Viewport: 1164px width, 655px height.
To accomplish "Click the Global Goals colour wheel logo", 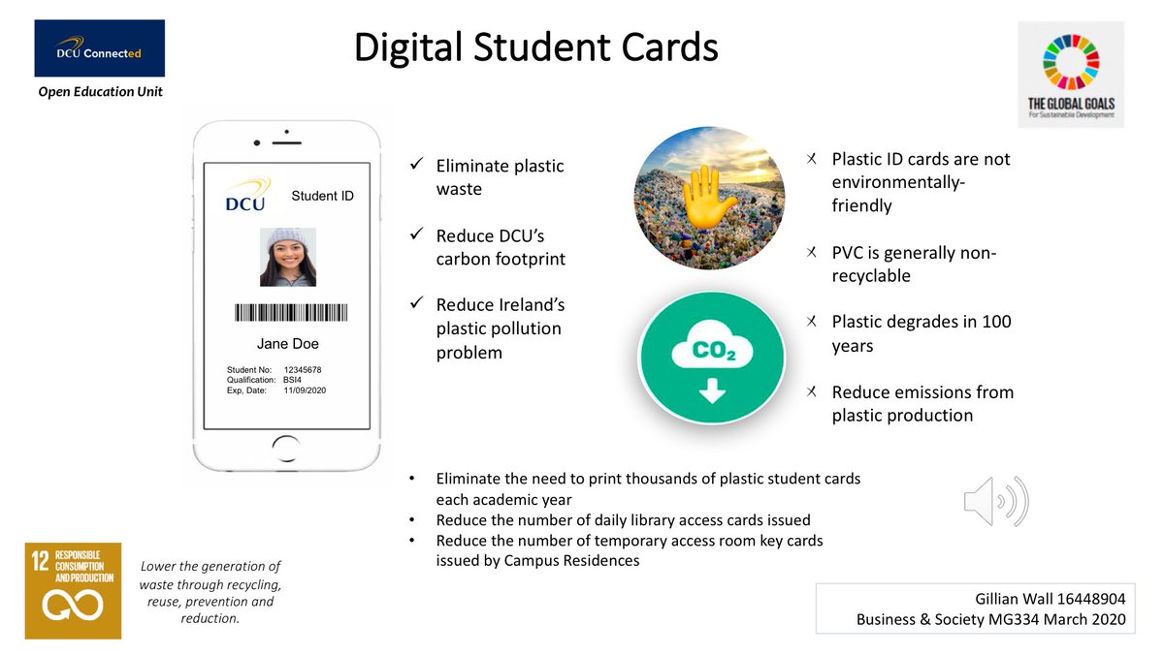I will coord(1071,61).
